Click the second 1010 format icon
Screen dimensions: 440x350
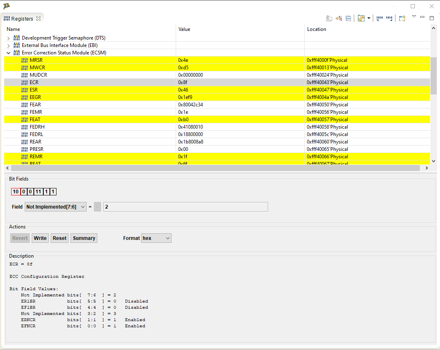point(389,18)
